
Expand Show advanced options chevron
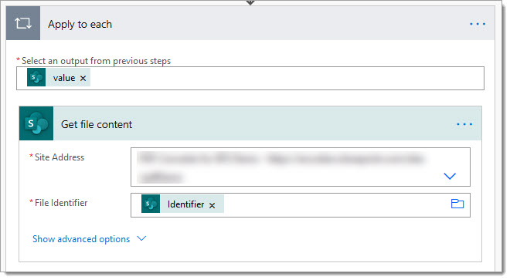point(141,239)
